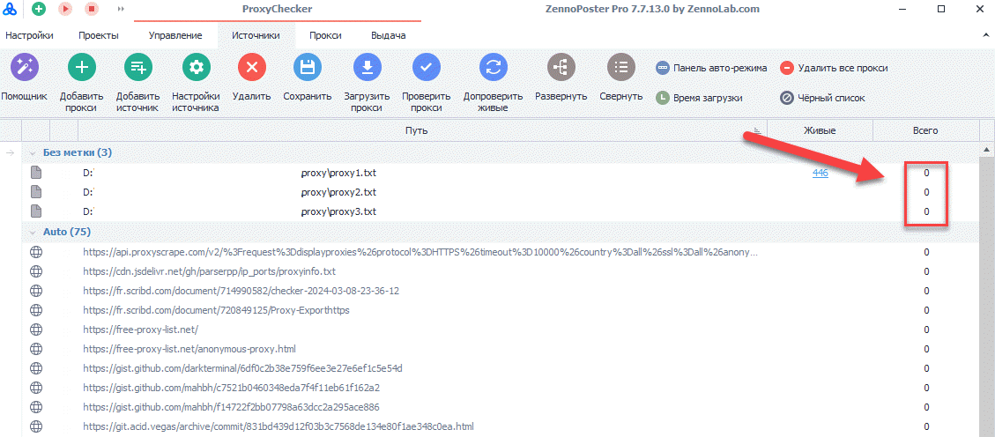Click the ZennoPoster logo icon
The width and height of the screenshot is (995, 437).
pos(11,9)
